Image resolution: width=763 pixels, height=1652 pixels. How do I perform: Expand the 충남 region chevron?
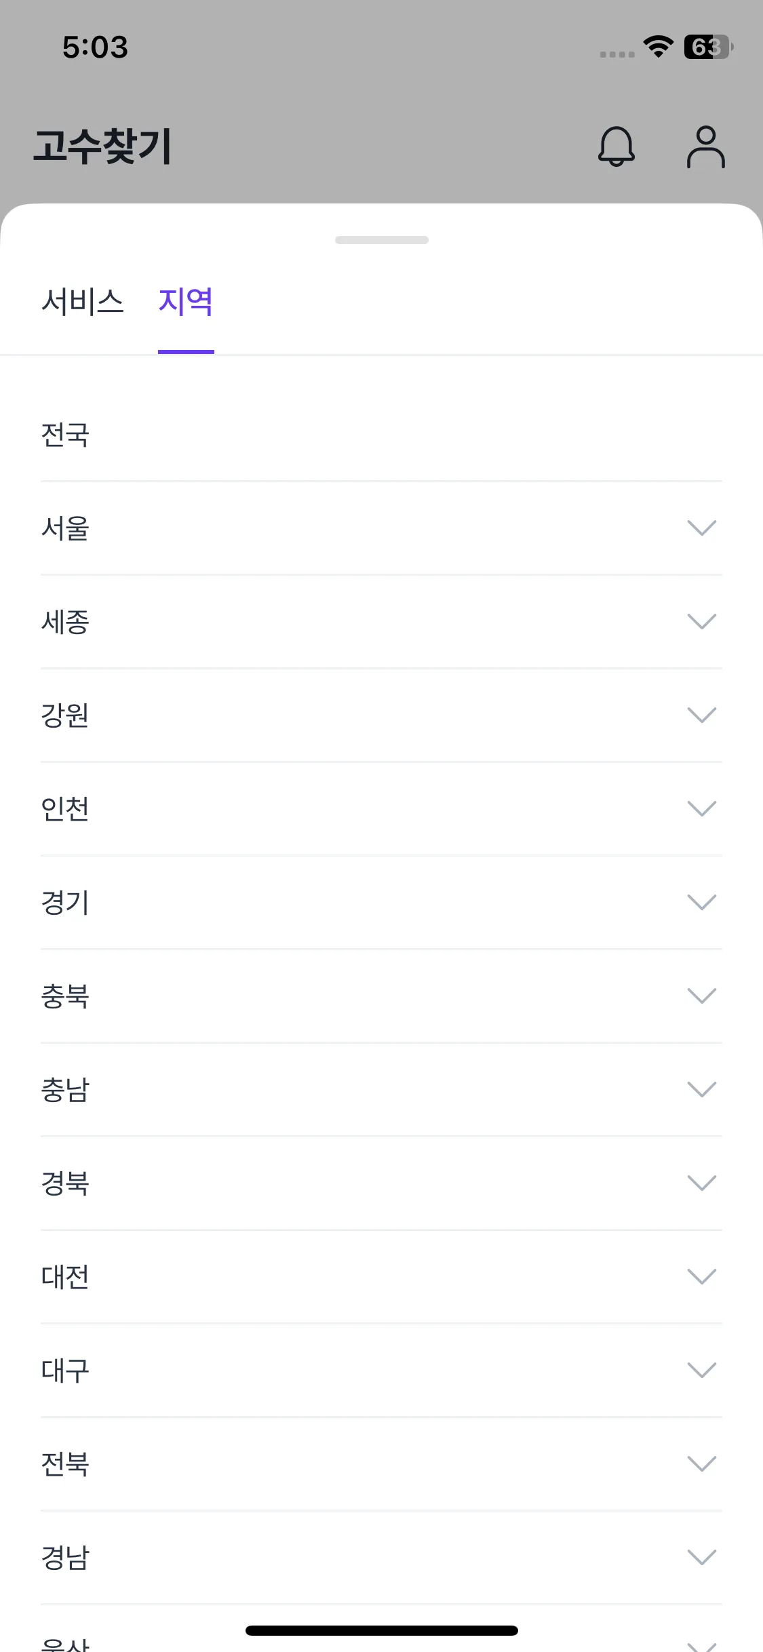click(701, 1089)
